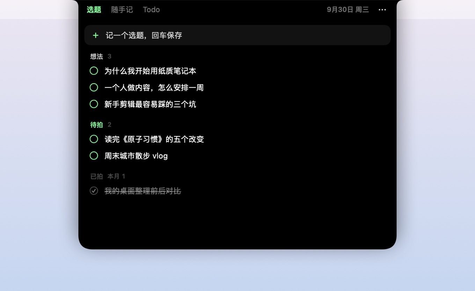Viewport: 475px width, 291px height.
Task: Select the text 一个人做内容，怎么安排一周
Action: tap(154, 88)
